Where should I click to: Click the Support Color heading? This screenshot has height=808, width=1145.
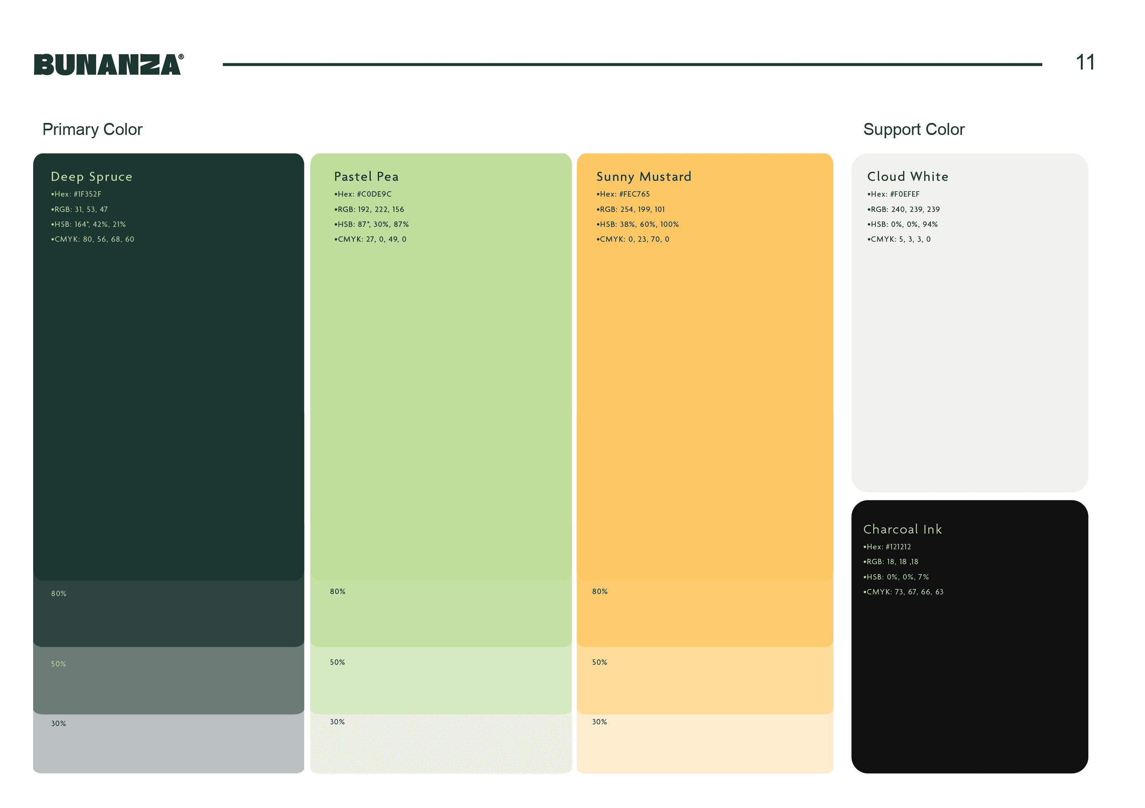tap(913, 130)
